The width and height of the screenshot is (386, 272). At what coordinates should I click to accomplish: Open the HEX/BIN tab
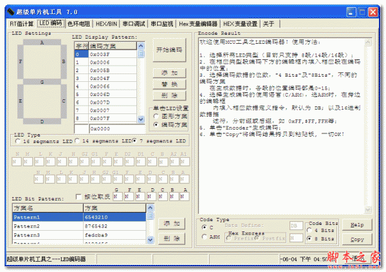click(106, 24)
